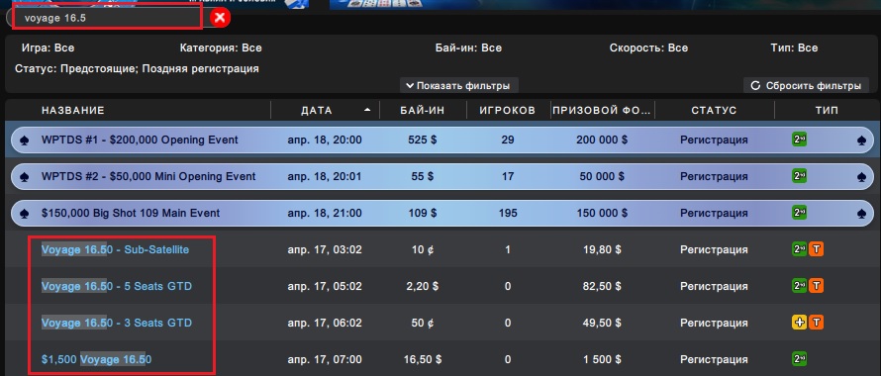Viewport: 881px width, 376px height.
Task: Click green type icon in WPTDS #1 row
Action: (799, 140)
